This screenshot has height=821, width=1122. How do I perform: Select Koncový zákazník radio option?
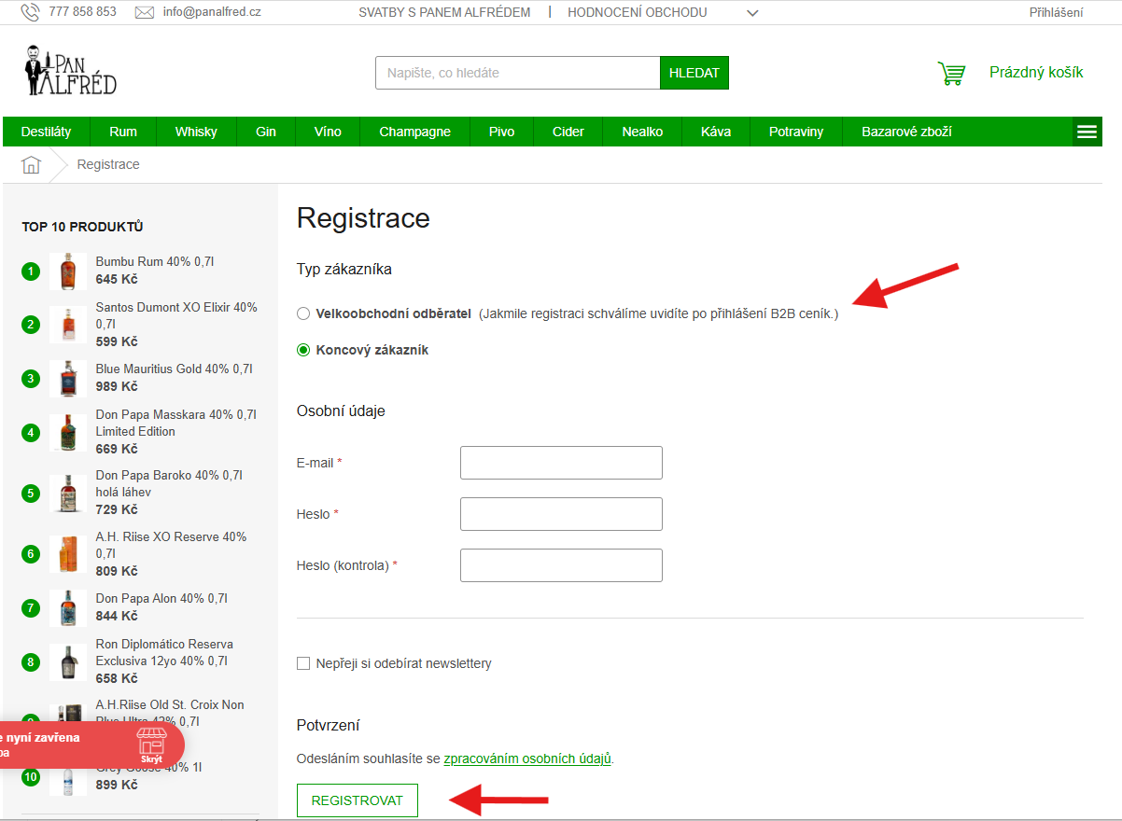point(303,350)
